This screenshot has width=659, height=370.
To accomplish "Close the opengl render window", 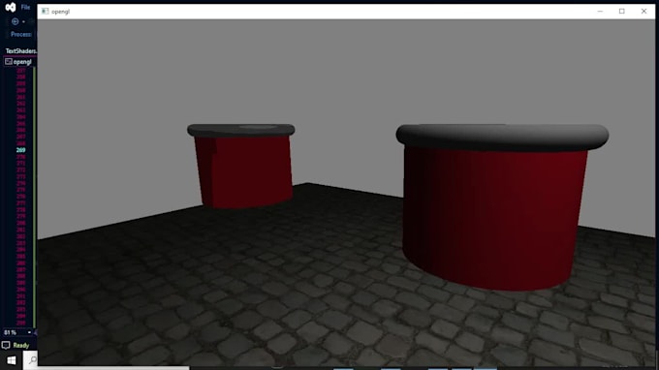I will click(643, 12).
